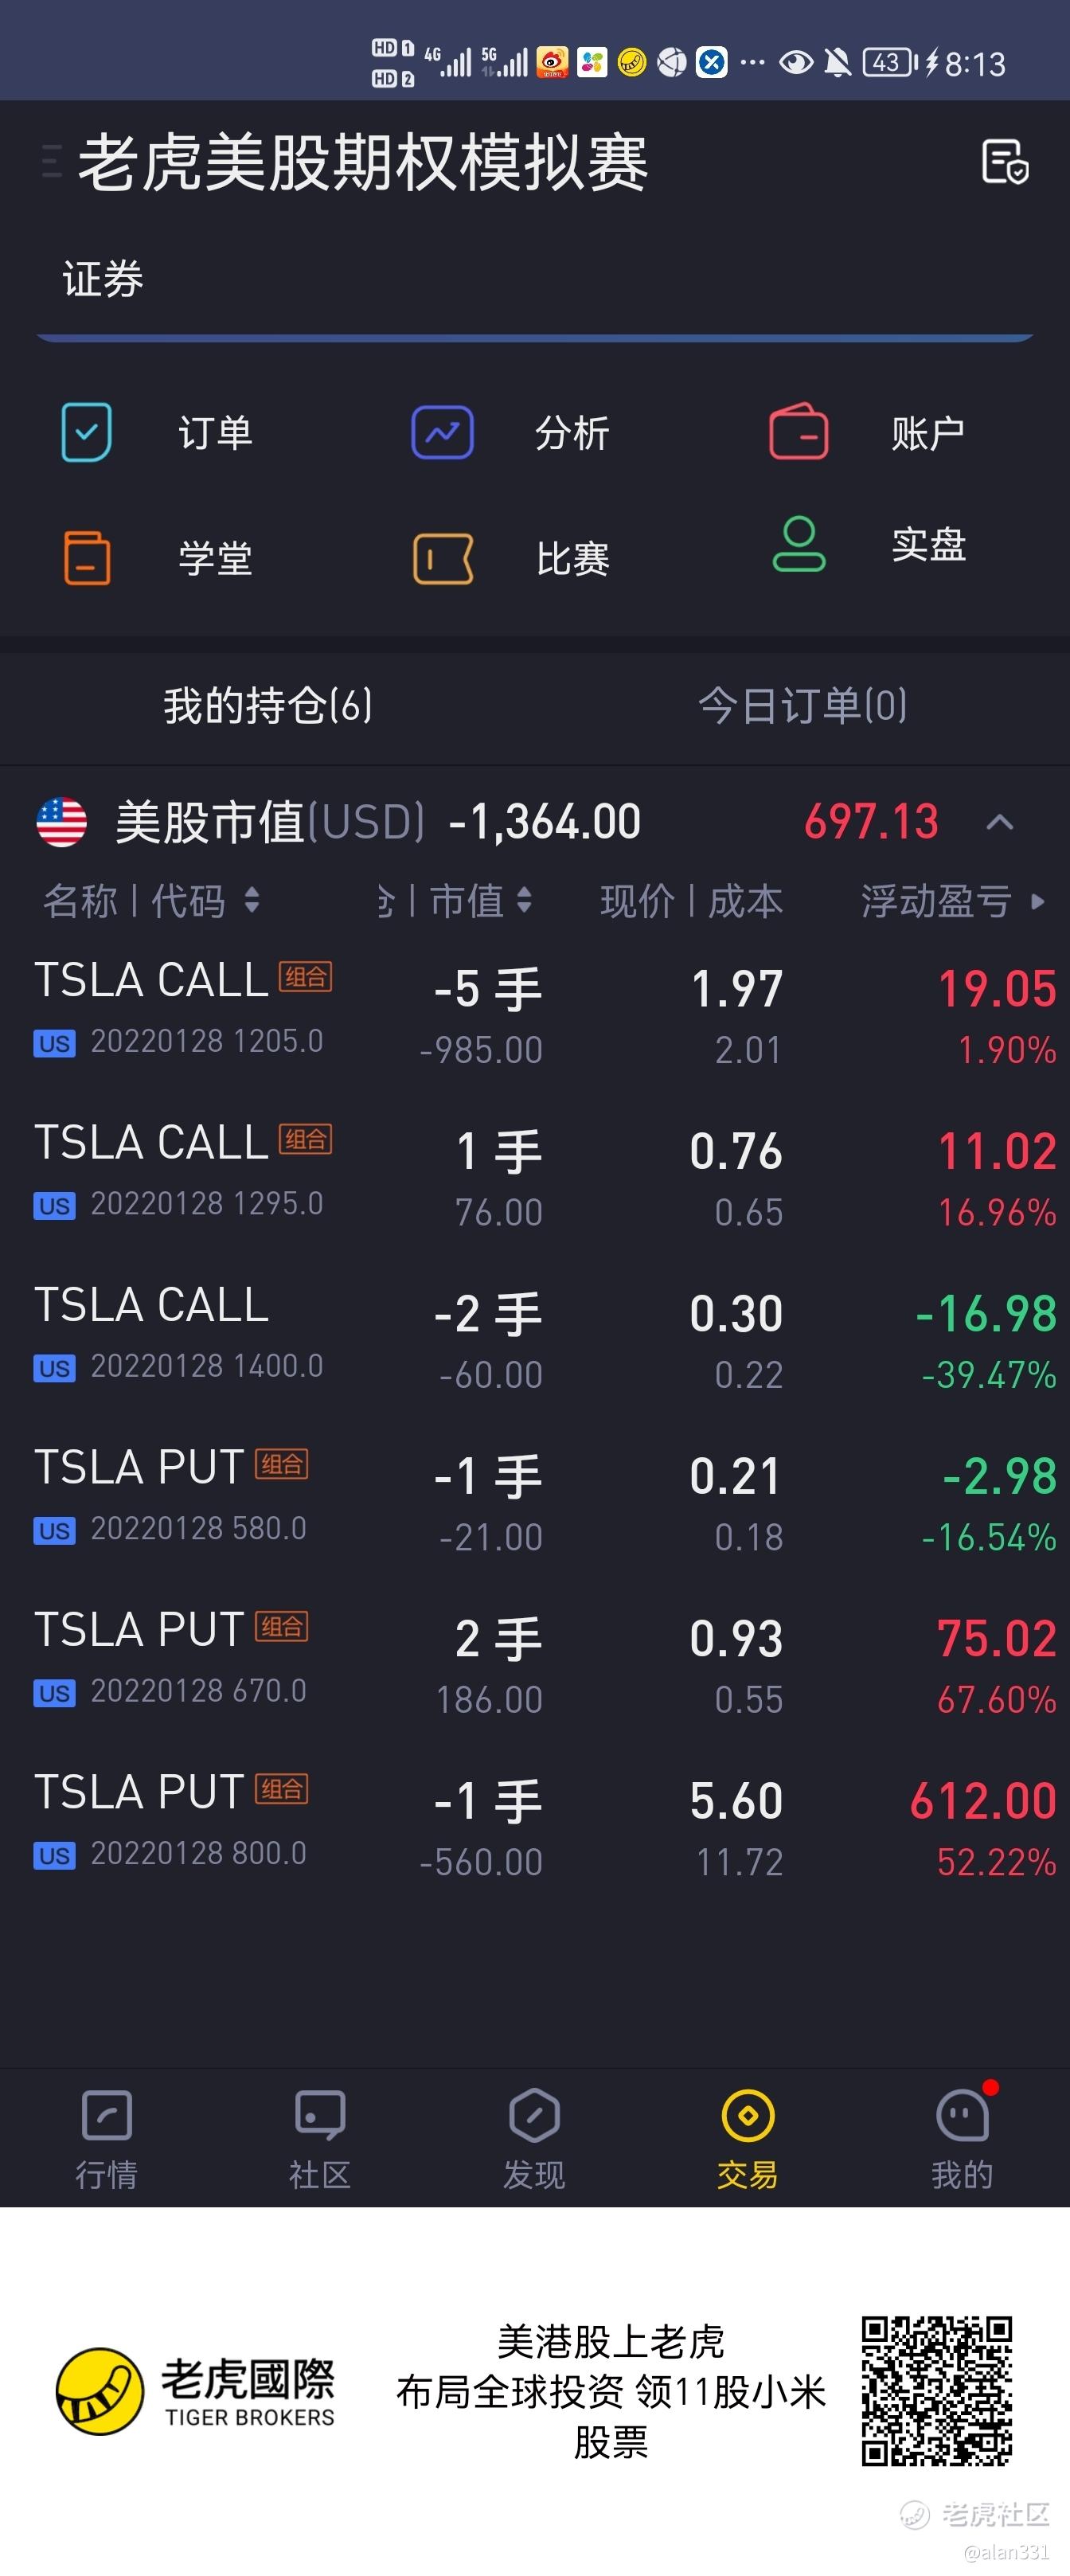Open TSLA PUT 800.0 position row
Viewport: 1070px width, 2576px height.
coord(535,1823)
